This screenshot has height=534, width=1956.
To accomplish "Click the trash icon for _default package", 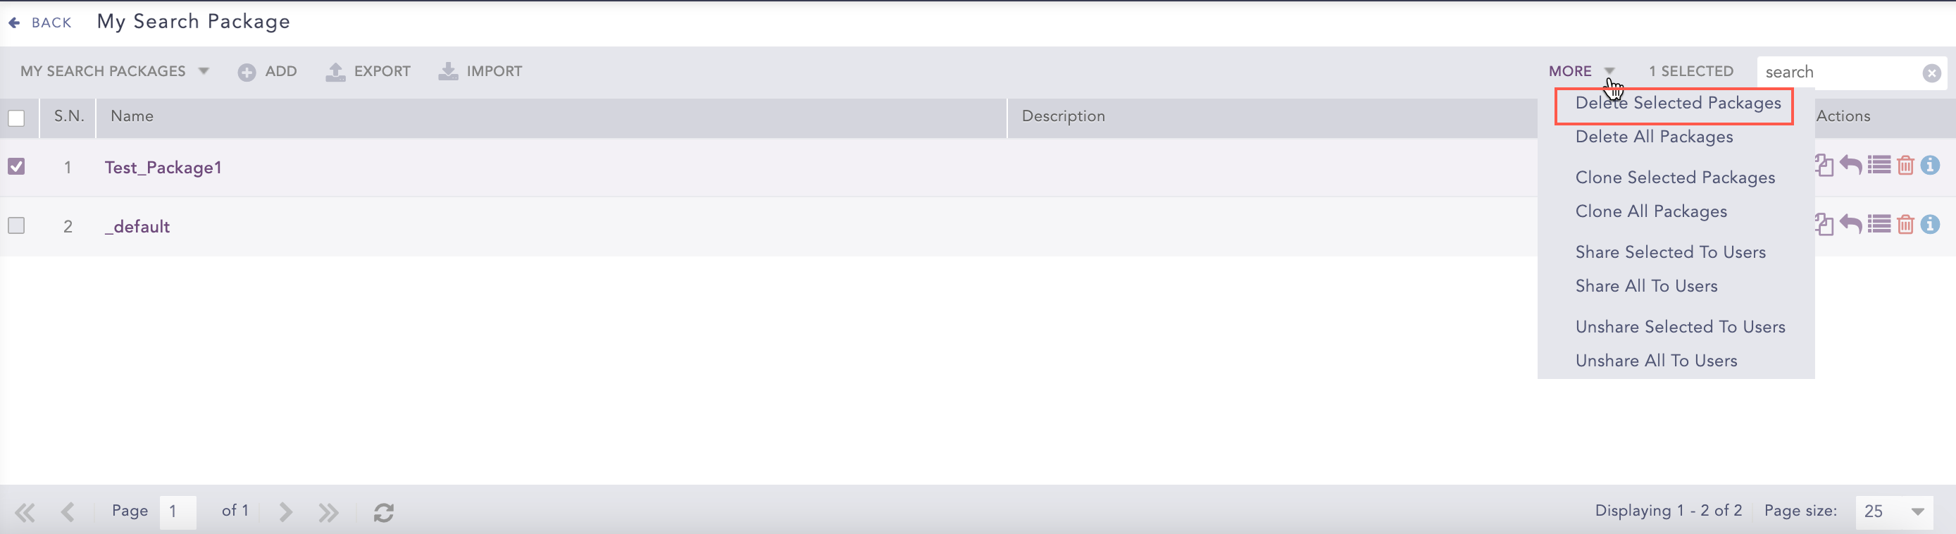I will [x=1905, y=224].
